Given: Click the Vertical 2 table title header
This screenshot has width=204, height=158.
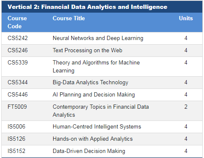Looking at the screenshot, I should click(x=87, y=7).
